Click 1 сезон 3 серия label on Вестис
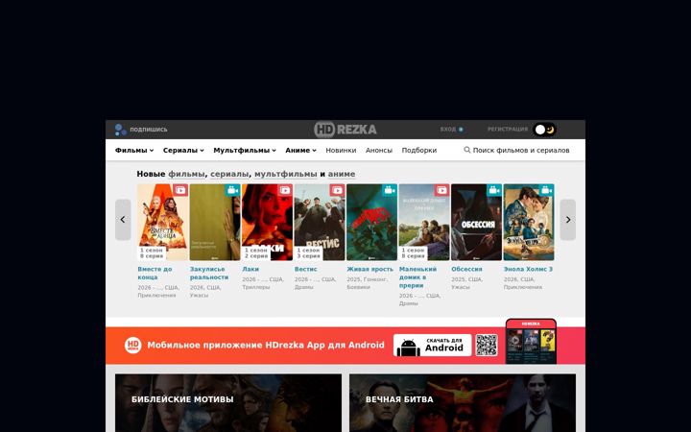 point(308,253)
